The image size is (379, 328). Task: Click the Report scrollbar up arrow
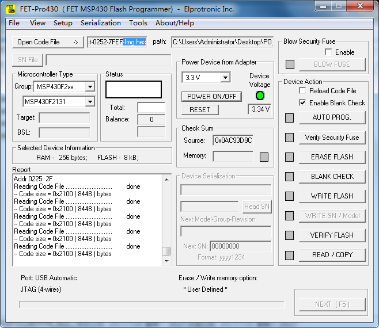(x=166, y=180)
